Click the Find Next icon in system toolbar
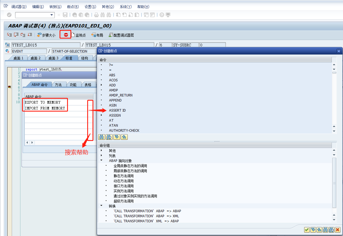 pos(109,15)
